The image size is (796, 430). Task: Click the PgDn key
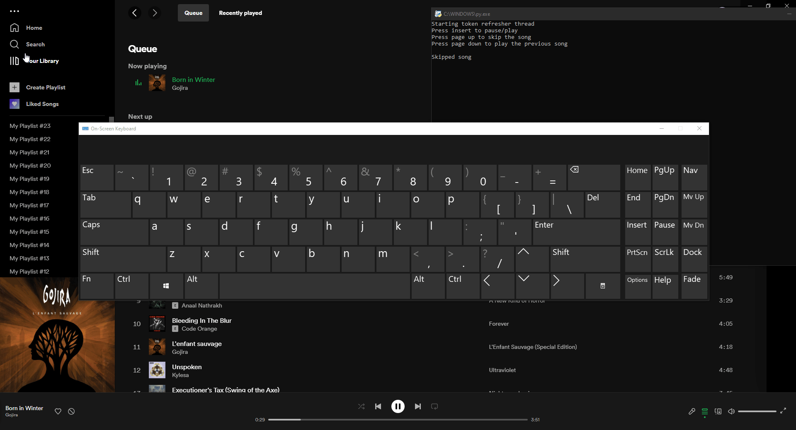pos(665,204)
